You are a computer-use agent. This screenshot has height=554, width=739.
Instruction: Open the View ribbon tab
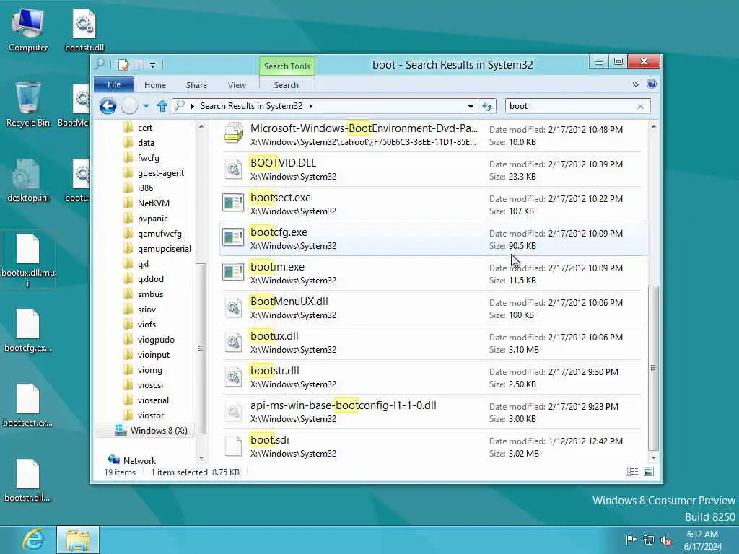237,85
